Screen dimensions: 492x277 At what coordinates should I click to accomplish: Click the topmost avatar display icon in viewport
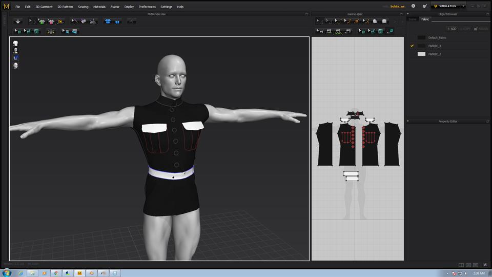coord(15,44)
